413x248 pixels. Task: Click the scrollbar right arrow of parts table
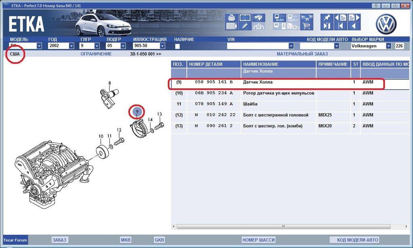(407, 226)
